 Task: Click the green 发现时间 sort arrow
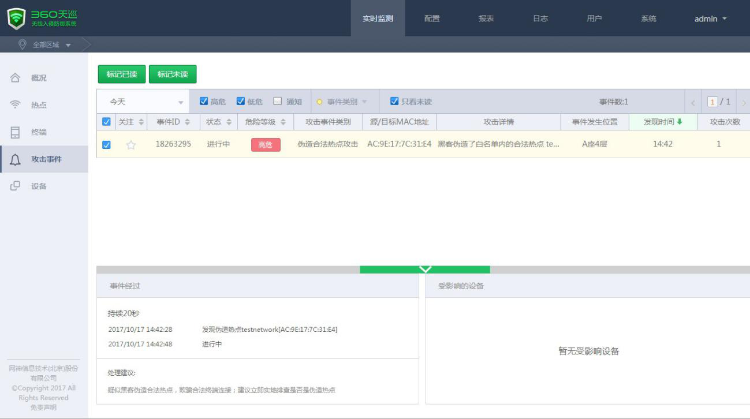coord(680,122)
